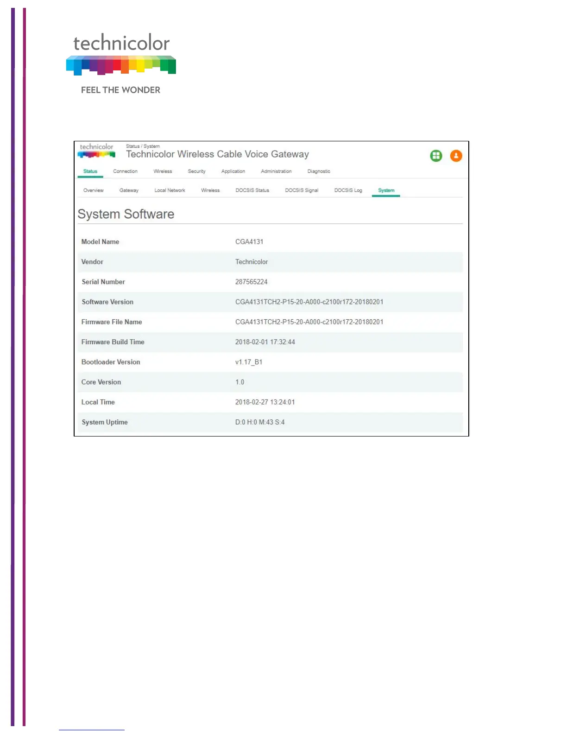Select the Firmware File Name value
Screen dimensions: 567x734
[x=309, y=322]
